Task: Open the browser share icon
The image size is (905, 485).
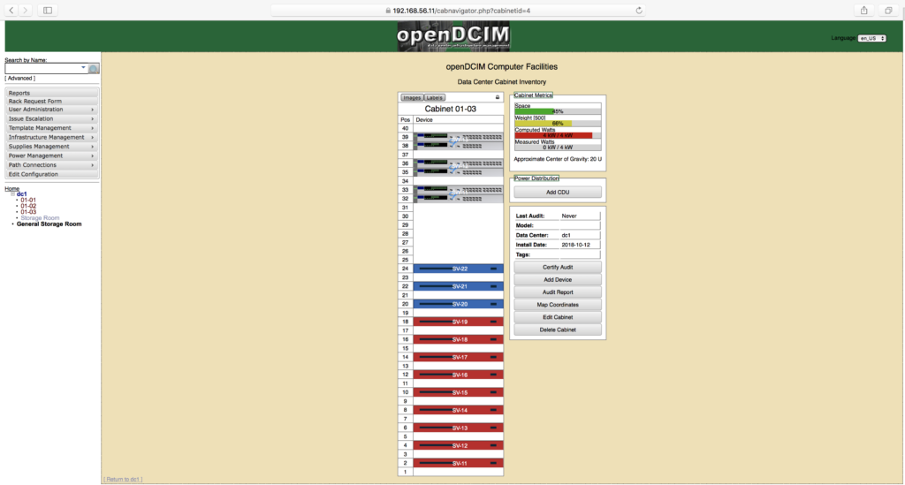Action: [x=864, y=10]
